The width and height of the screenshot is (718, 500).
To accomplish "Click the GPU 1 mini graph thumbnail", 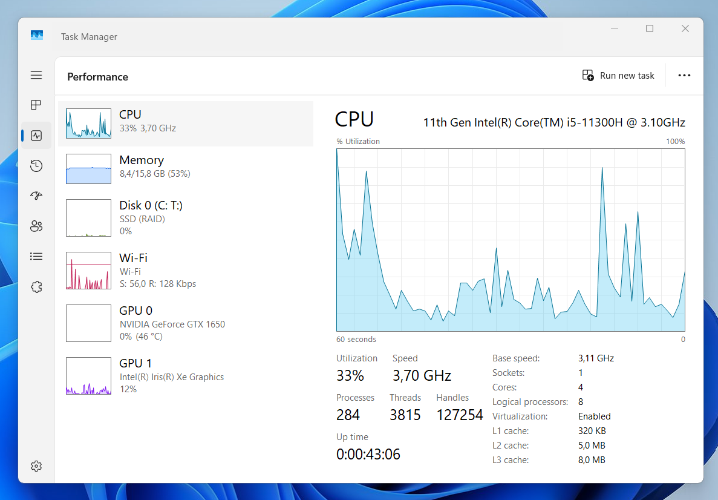I will tap(88, 376).
